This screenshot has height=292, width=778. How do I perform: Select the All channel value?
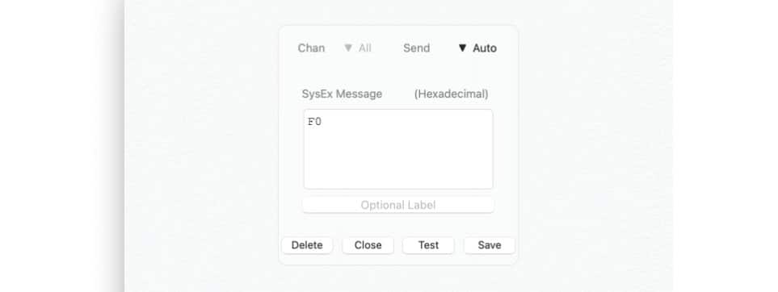(x=365, y=48)
